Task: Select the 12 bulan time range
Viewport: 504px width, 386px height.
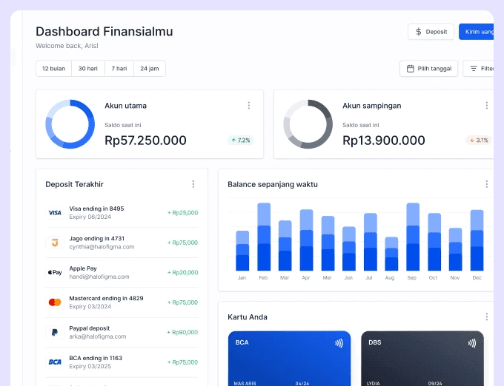Action: tap(53, 69)
